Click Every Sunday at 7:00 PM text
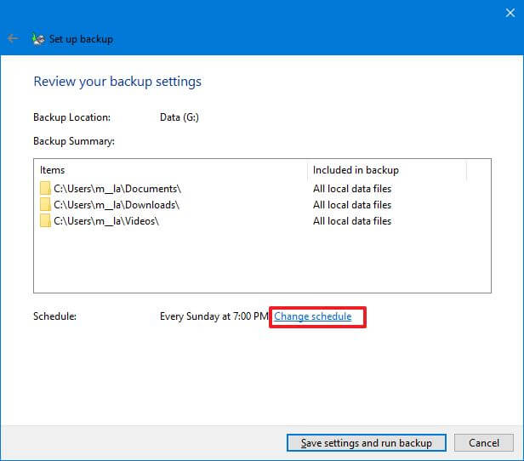The width and height of the screenshot is (524, 461). pos(214,316)
